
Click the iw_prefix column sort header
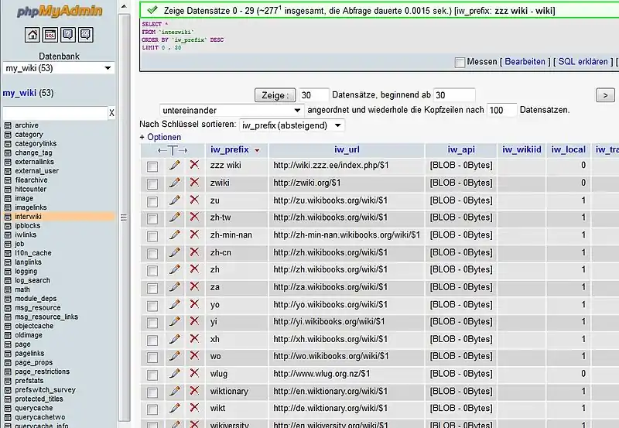point(230,149)
